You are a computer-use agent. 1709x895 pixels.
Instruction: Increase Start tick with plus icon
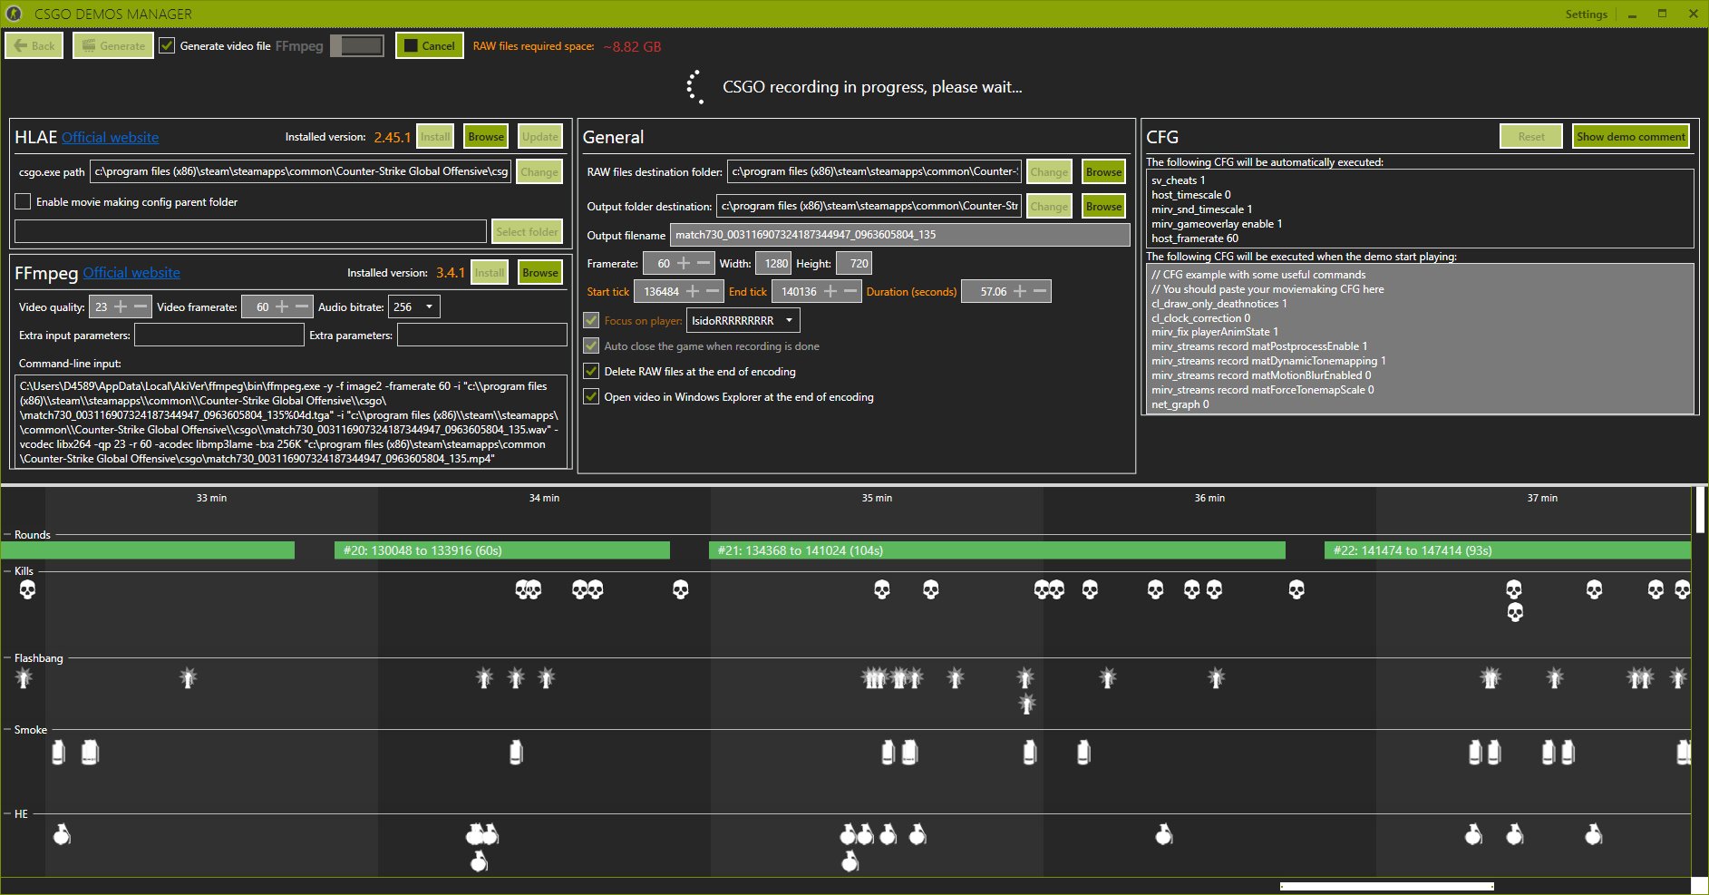click(x=693, y=291)
